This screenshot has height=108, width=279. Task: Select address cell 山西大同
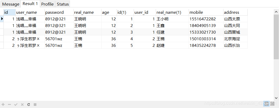tap(235, 25)
